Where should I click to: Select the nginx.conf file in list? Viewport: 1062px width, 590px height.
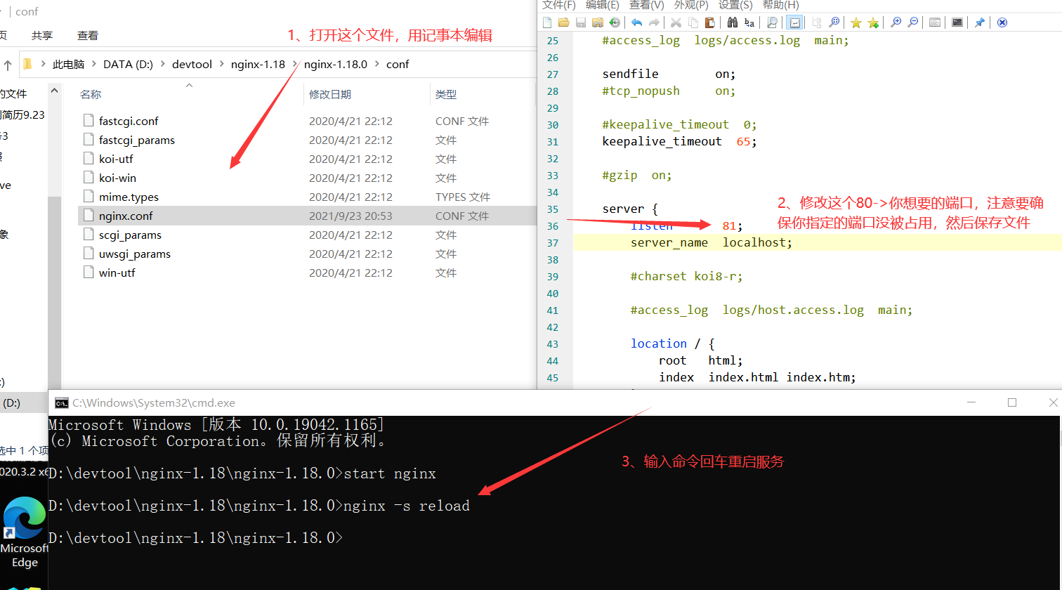pyautogui.click(x=126, y=216)
